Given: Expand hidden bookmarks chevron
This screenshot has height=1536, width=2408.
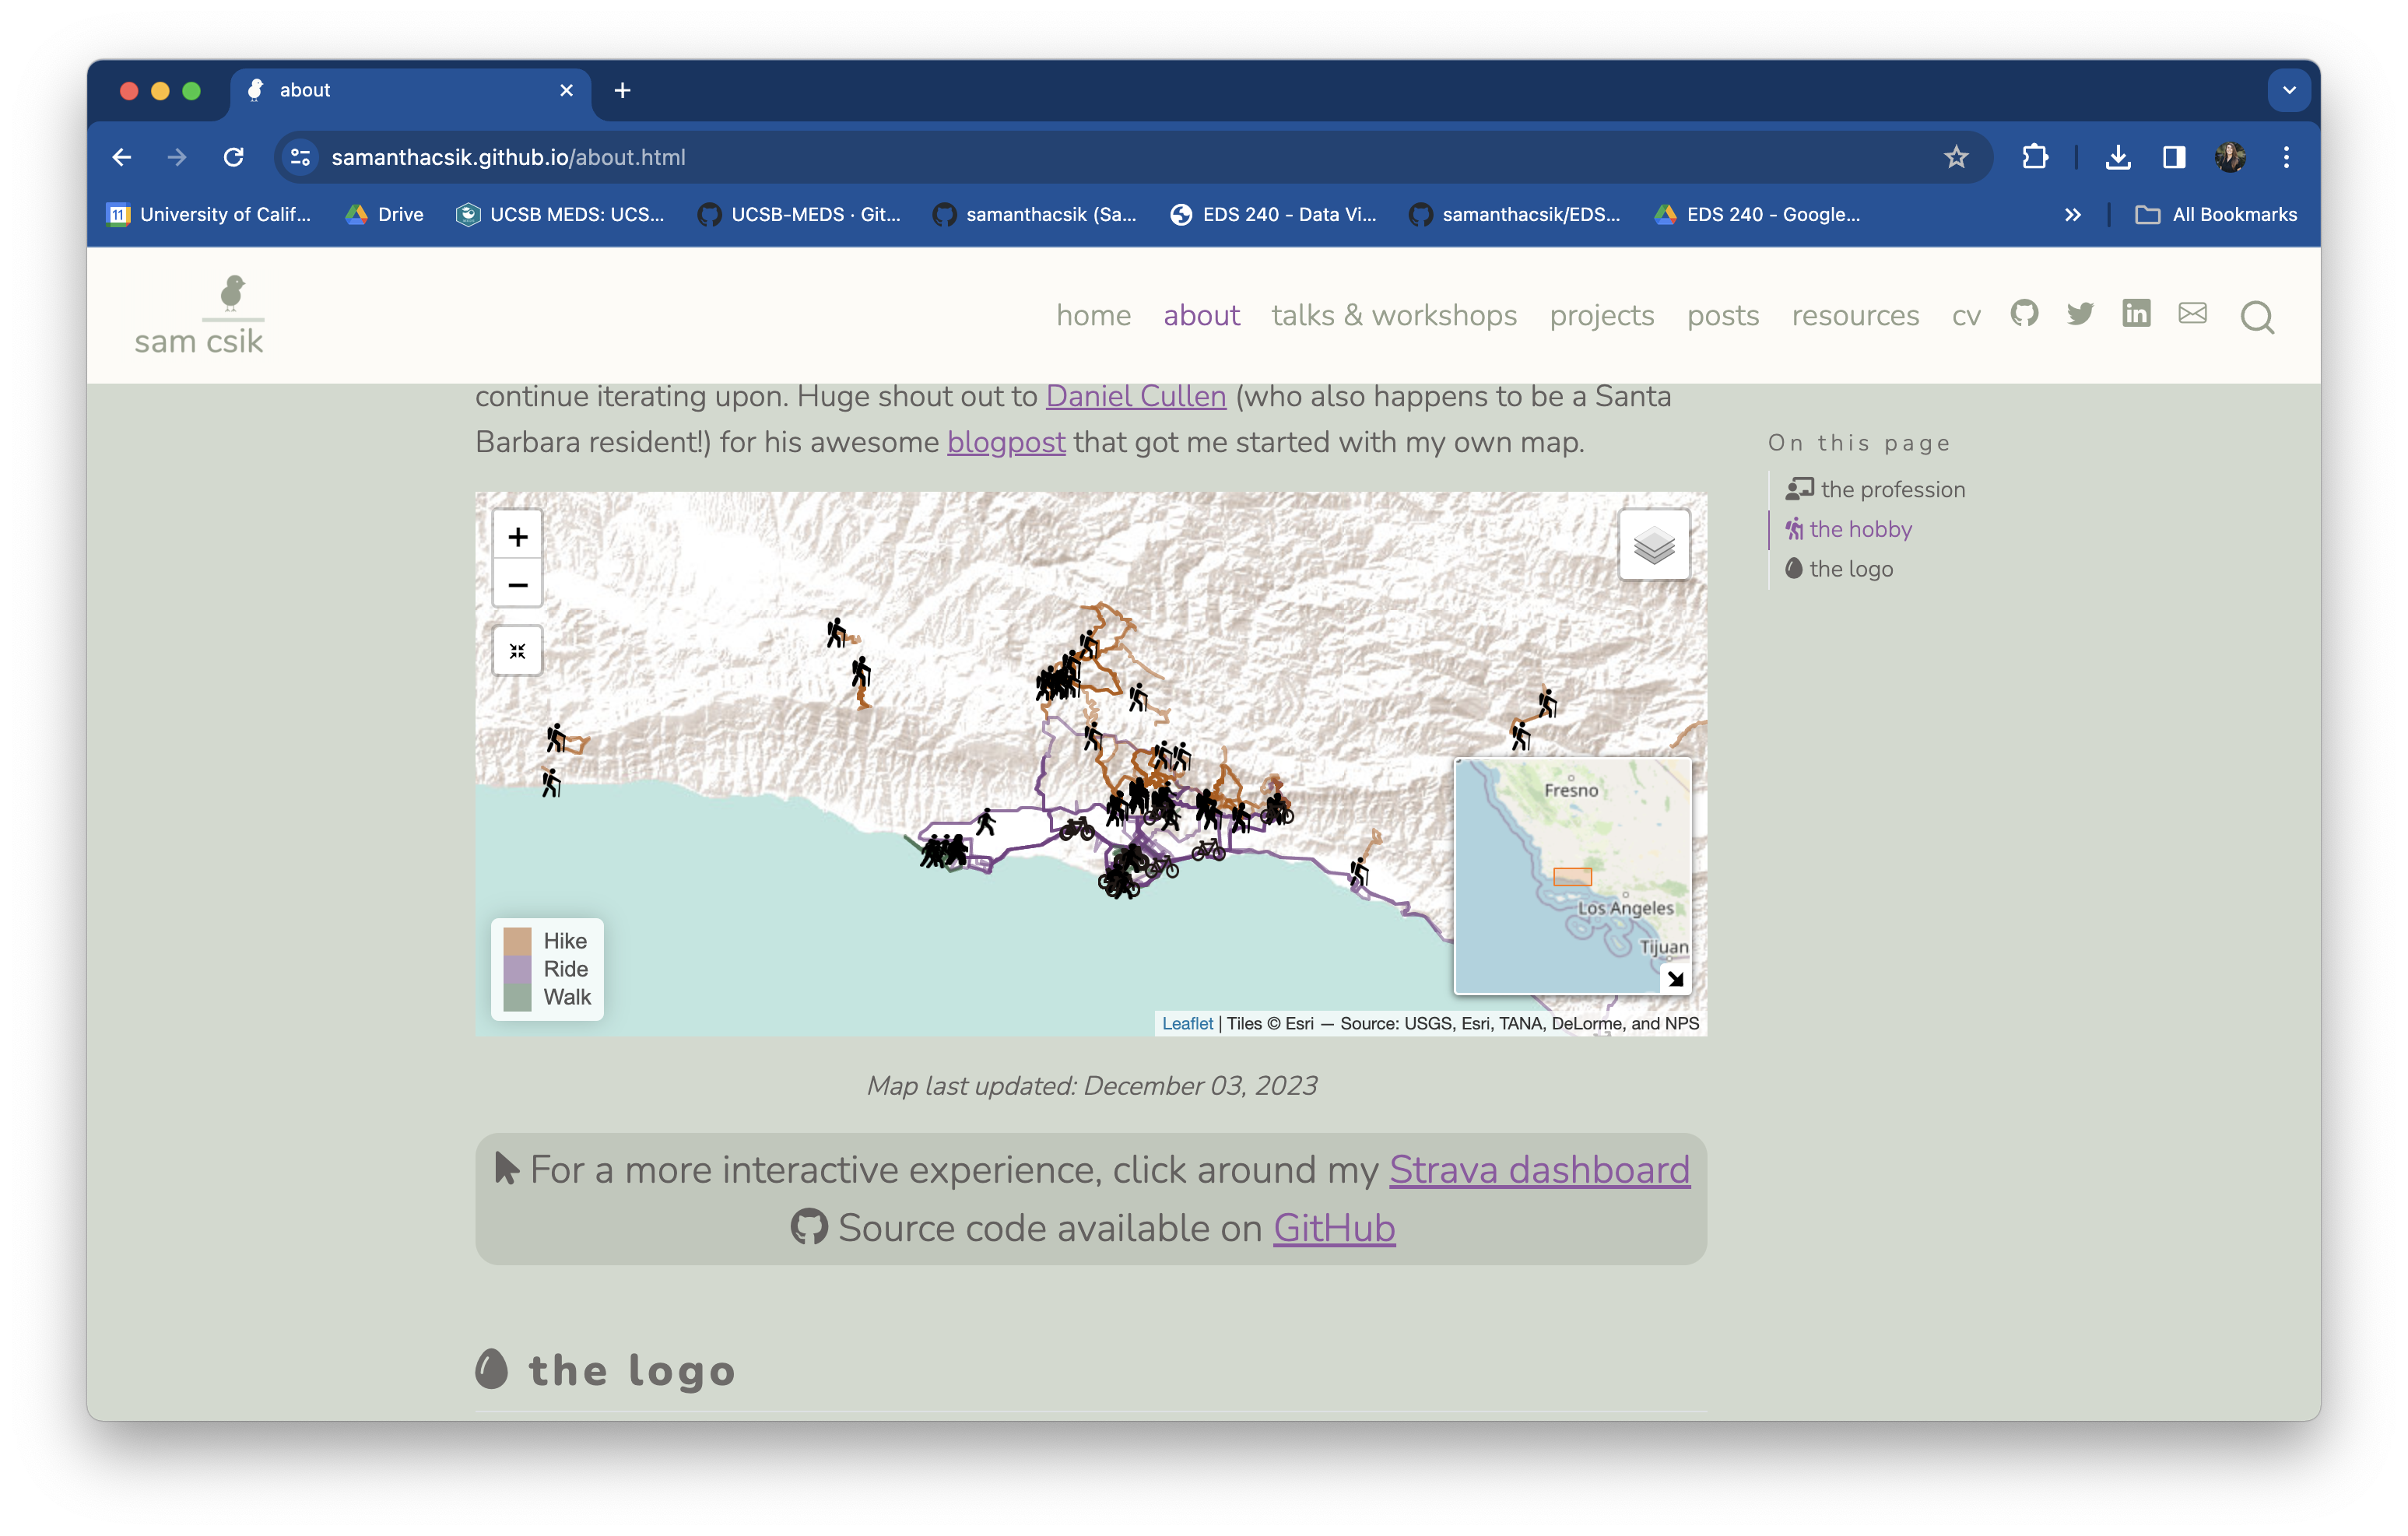Looking at the screenshot, I should (x=2072, y=214).
